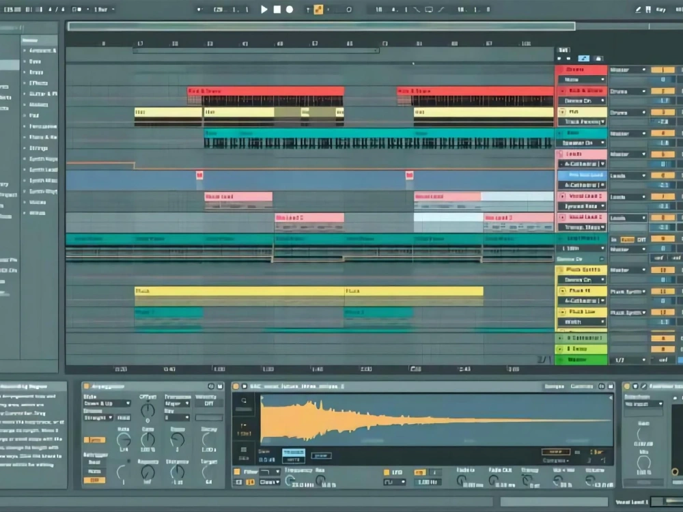Stop playback with the square Stop button
The width and height of the screenshot is (683, 512).
277,9
